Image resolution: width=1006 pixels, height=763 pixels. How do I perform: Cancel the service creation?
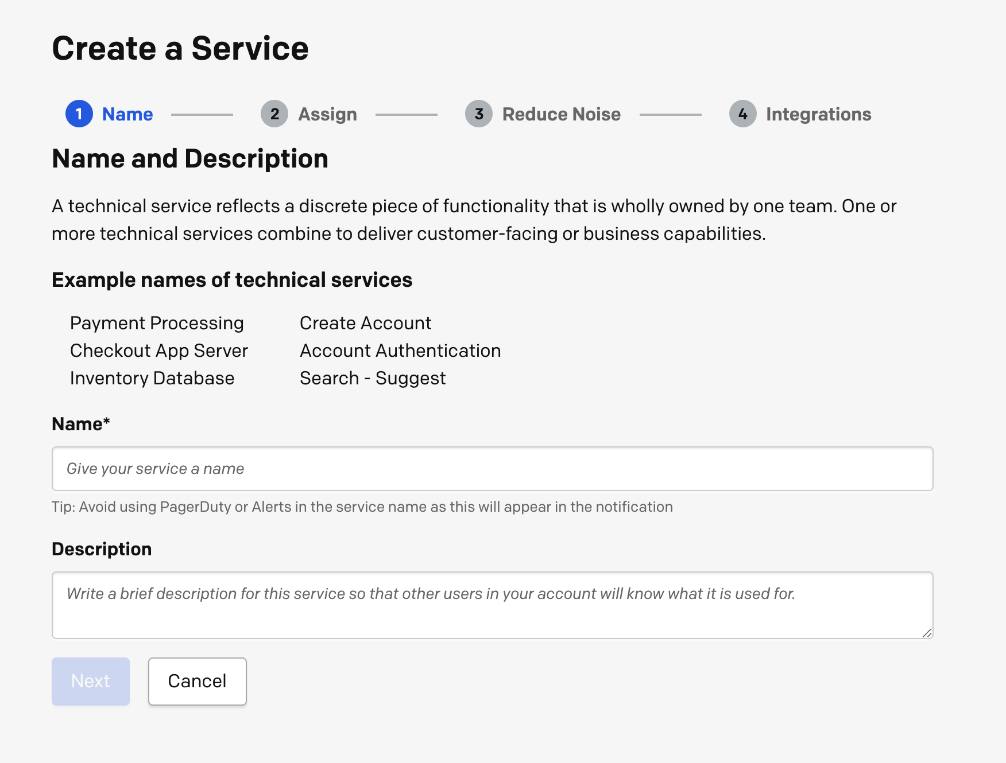198,682
